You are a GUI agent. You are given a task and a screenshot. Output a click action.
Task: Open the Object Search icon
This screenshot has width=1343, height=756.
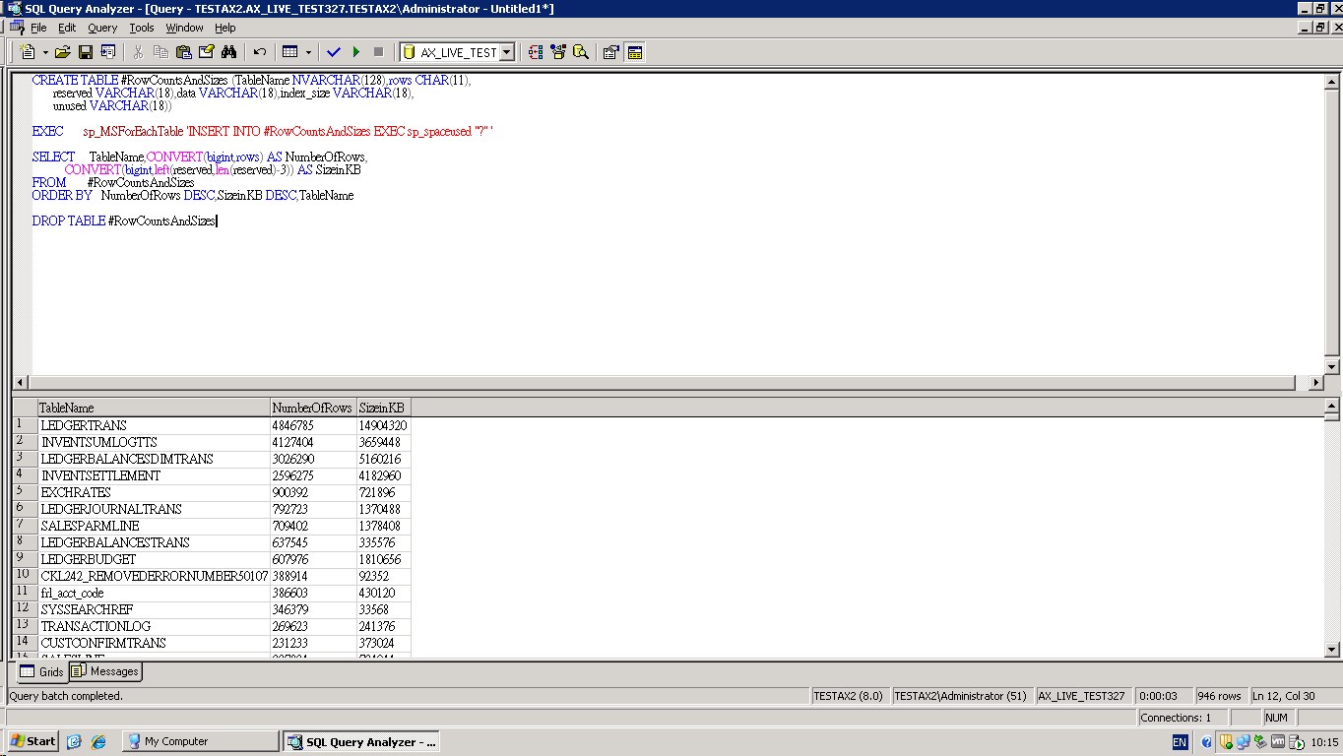[580, 51]
